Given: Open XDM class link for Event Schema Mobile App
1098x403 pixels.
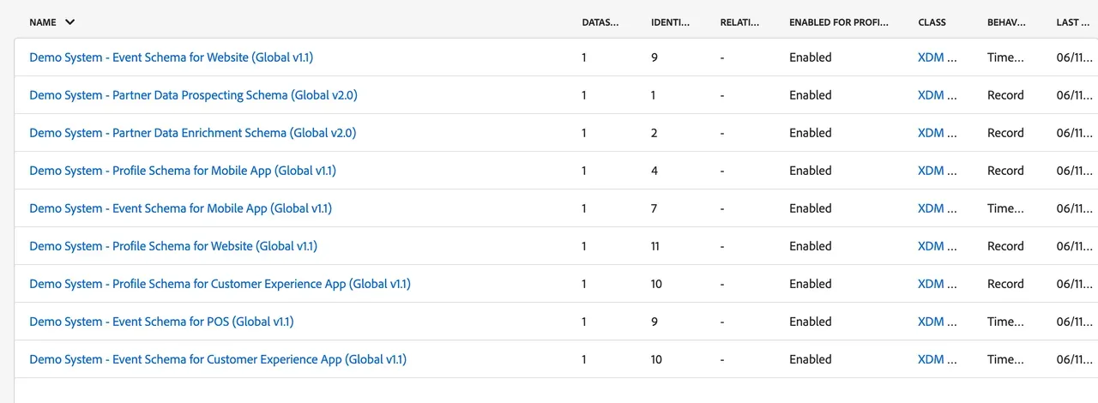Looking at the screenshot, I should coord(937,208).
